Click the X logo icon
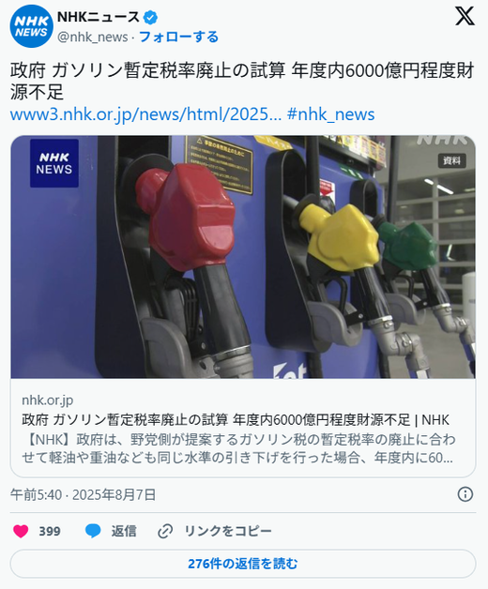 pos(465,16)
